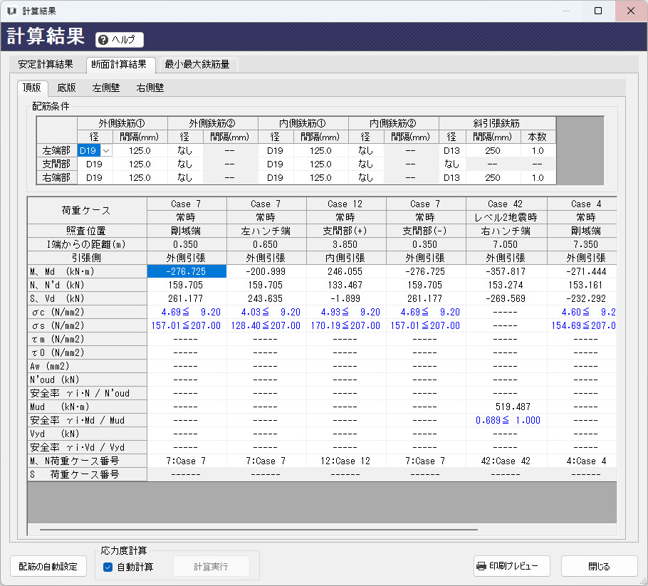
Task: Select the 右端部 row header
Action: (57, 178)
